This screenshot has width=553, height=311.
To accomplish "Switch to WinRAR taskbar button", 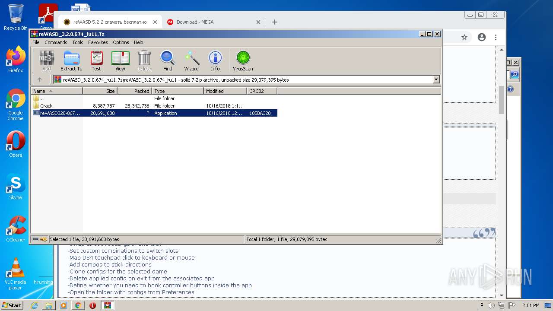I will 108,305.
